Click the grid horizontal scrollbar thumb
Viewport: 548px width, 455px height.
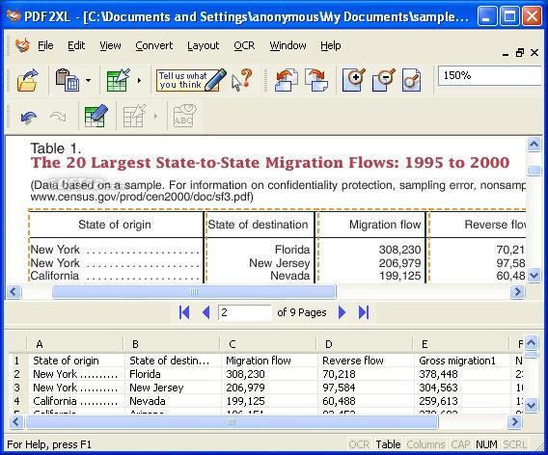[x=232, y=422]
